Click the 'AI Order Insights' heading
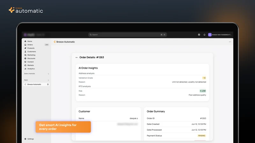255x143 pixels. [88, 68]
